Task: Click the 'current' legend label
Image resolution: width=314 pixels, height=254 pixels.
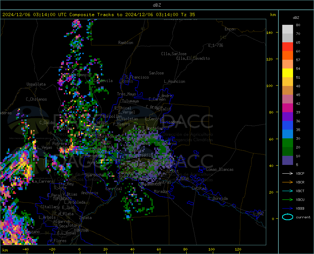Action: pos(303,217)
